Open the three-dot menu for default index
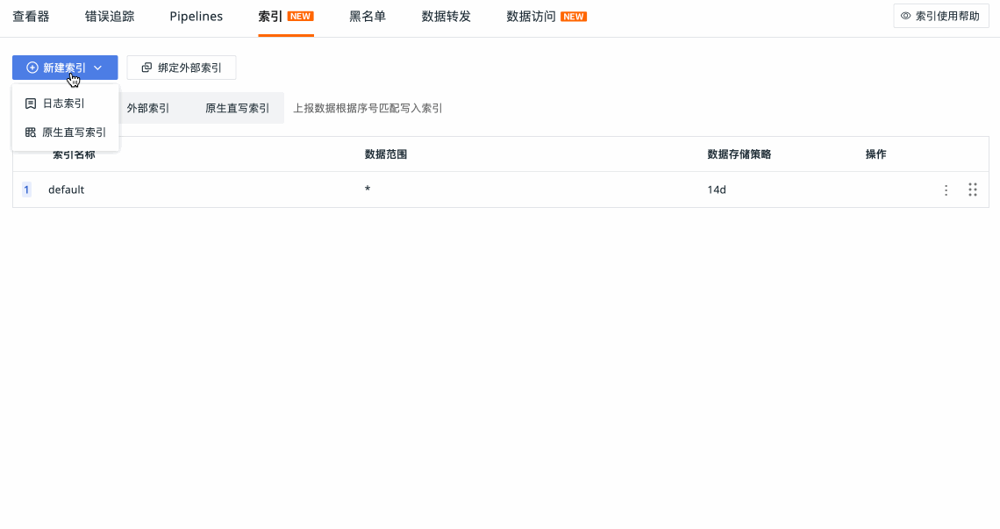 (x=946, y=189)
